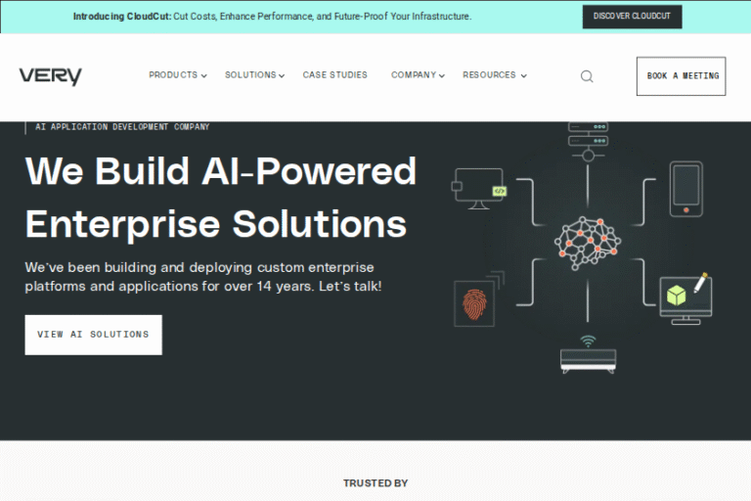Click Book a Meeting button
This screenshot has height=501, width=751.
tap(681, 76)
